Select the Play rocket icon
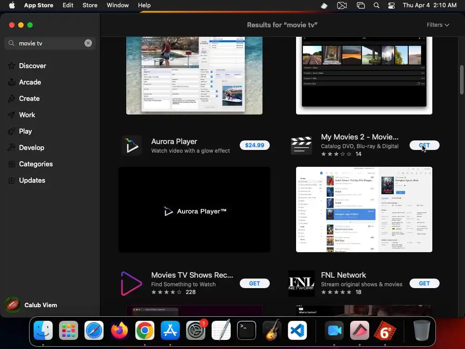This screenshot has height=349, width=465. pyautogui.click(x=11, y=131)
